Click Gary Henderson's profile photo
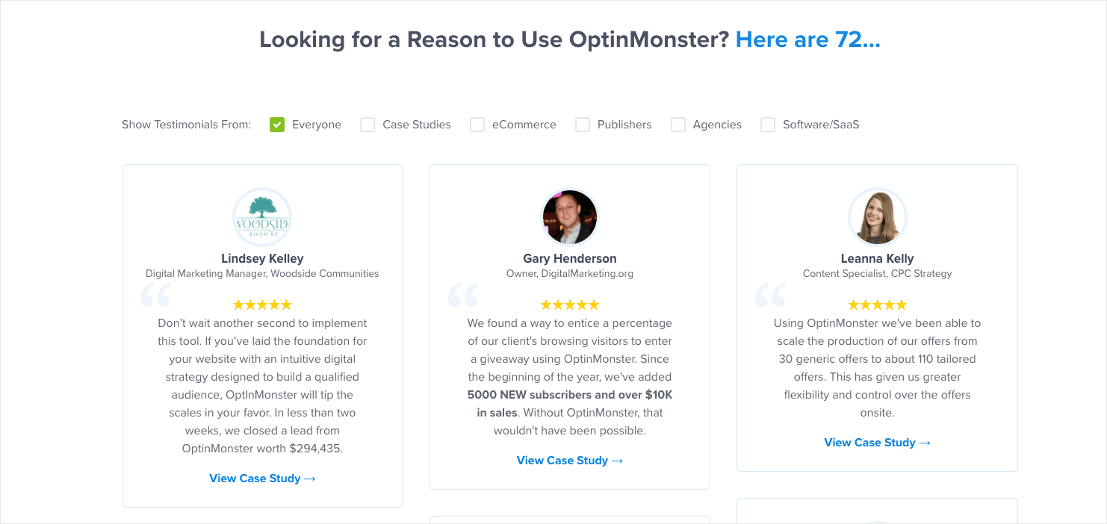This screenshot has height=524, width=1107. (x=570, y=217)
